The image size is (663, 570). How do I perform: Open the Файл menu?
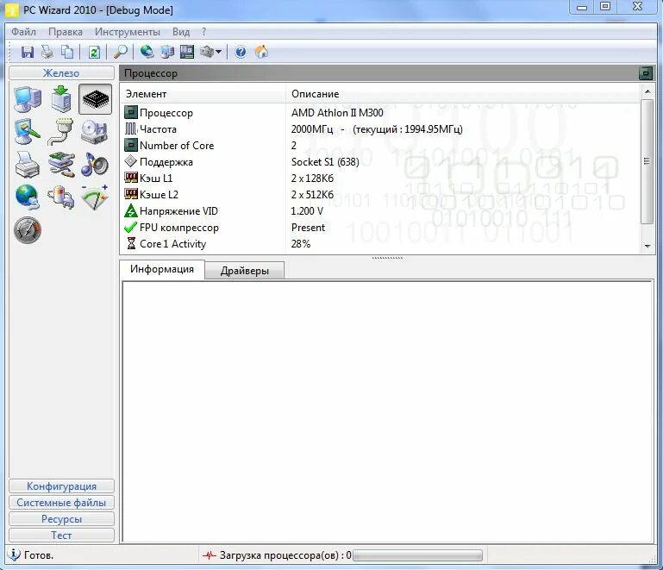(x=23, y=32)
